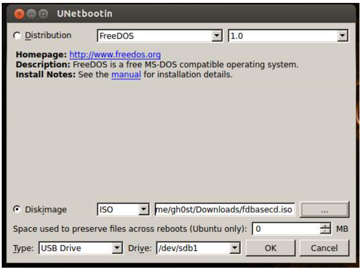Open the ISO image type dropdown
Image resolution: width=360 pixels, height=270 pixels.
point(123,209)
